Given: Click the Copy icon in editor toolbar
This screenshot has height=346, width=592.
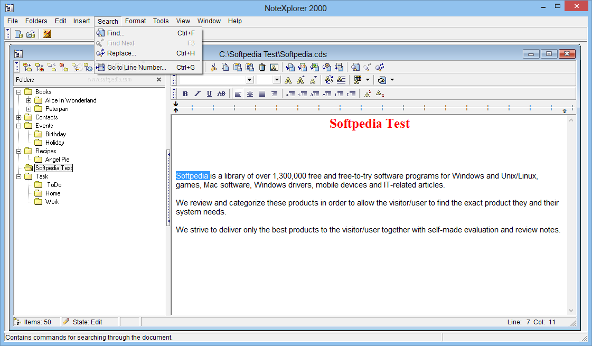Looking at the screenshot, I should [x=225, y=67].
